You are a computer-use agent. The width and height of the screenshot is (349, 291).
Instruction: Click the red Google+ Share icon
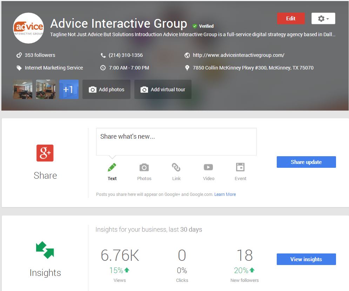[45, 153]
